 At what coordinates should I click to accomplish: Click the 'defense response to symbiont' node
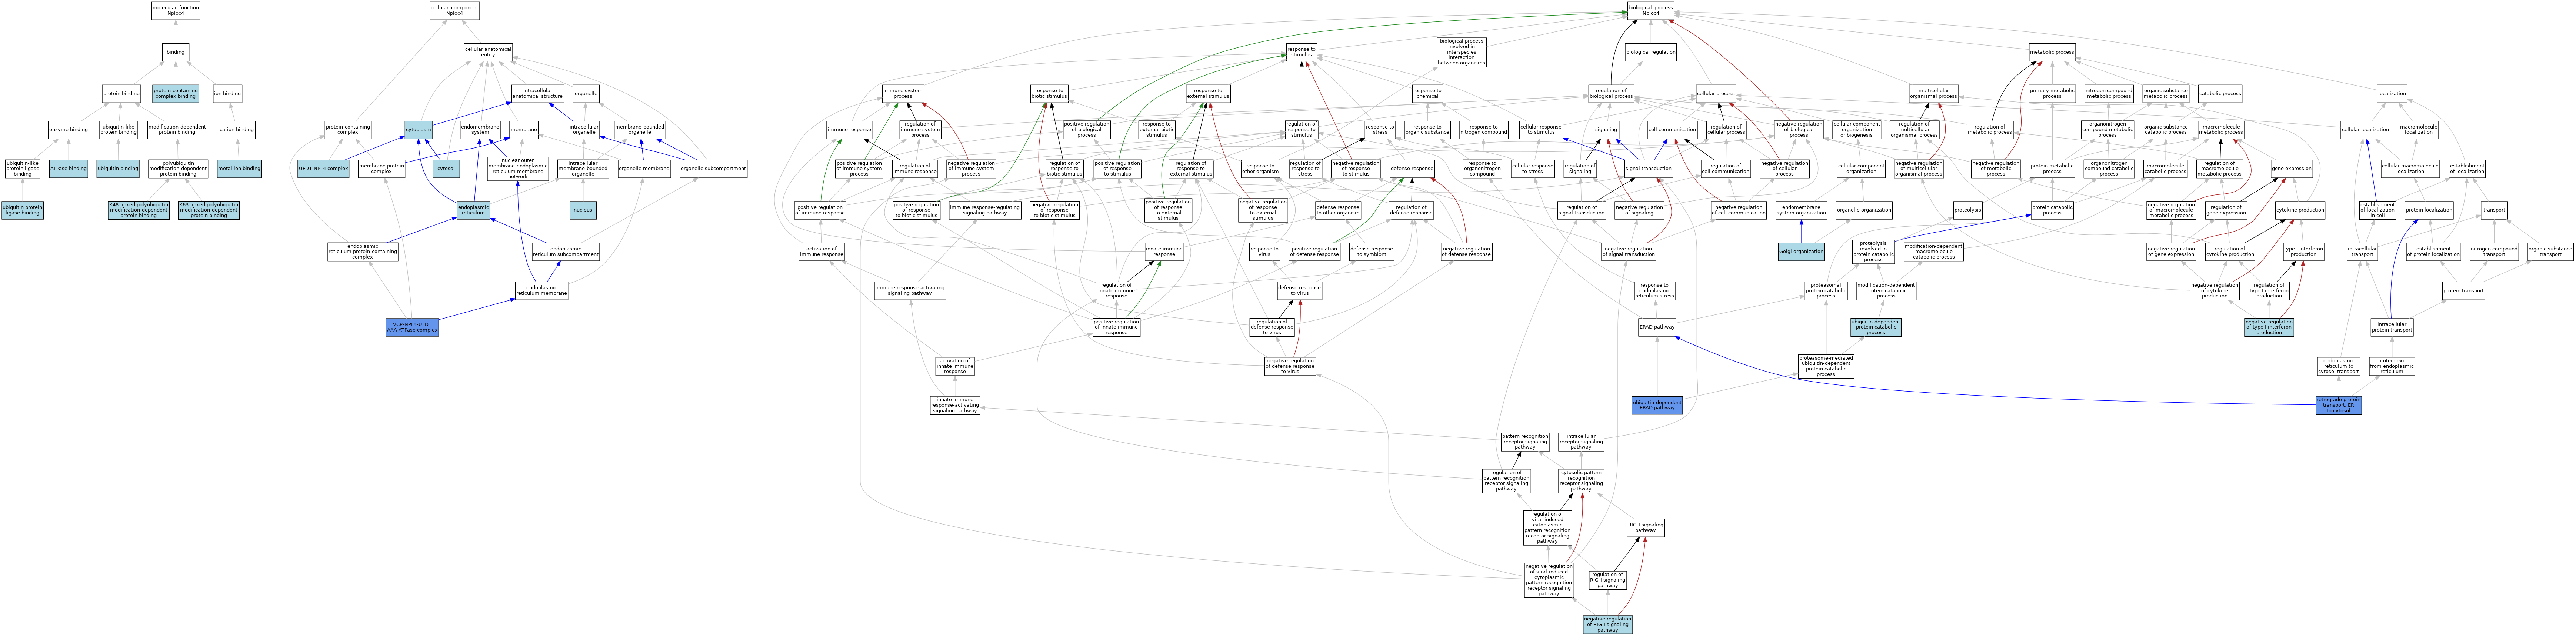tap(1371, 252)
